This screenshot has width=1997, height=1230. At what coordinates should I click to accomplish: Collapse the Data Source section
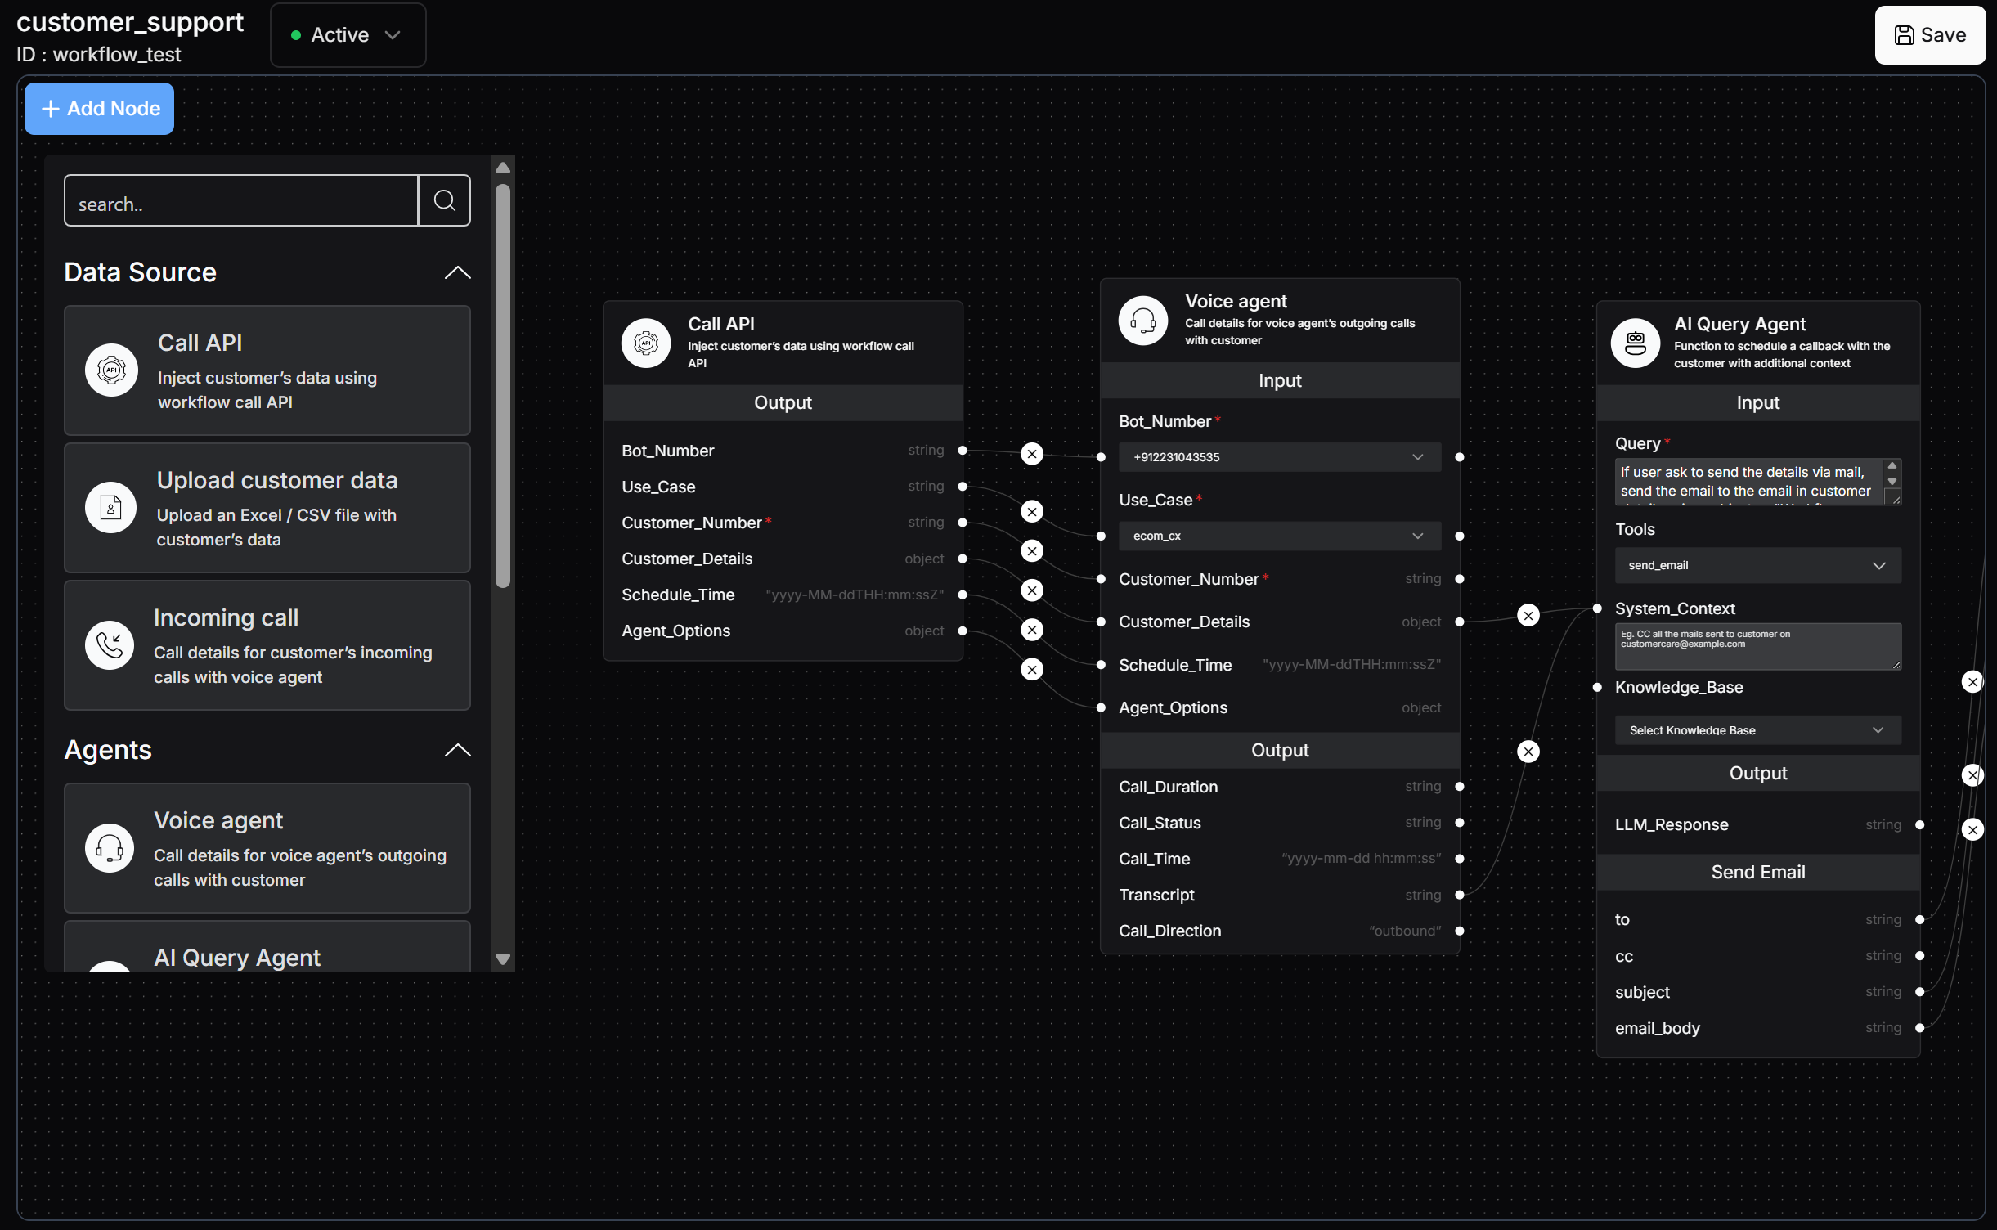point(457,272)
